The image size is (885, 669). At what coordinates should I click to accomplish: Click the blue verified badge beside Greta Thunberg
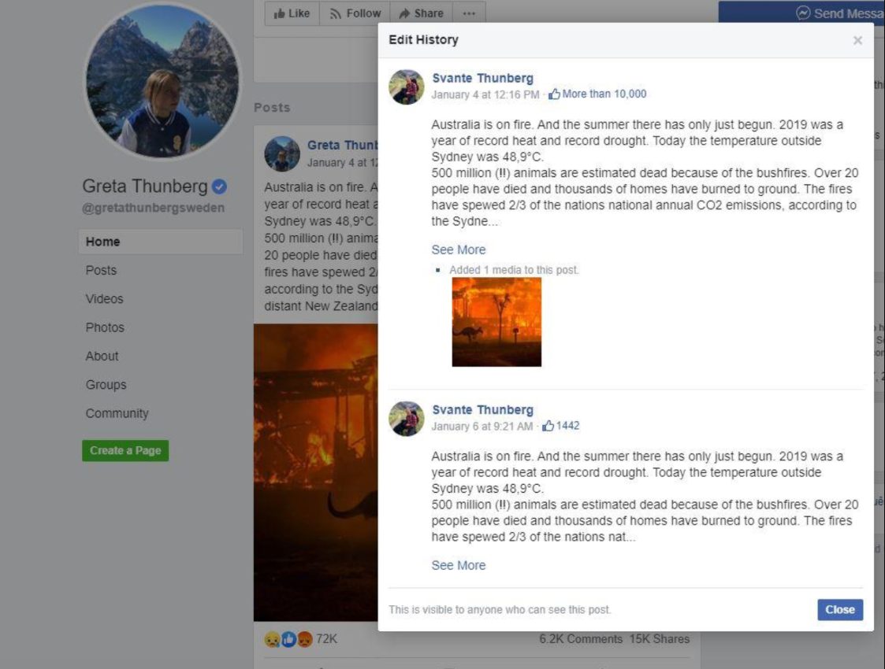click(x=220, y=186)
